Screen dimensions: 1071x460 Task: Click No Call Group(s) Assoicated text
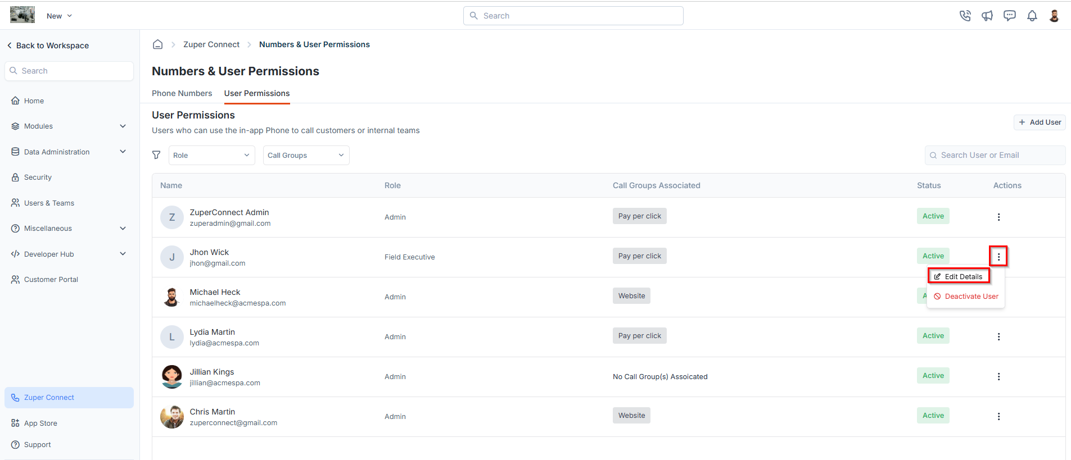[x=660, y=377]
